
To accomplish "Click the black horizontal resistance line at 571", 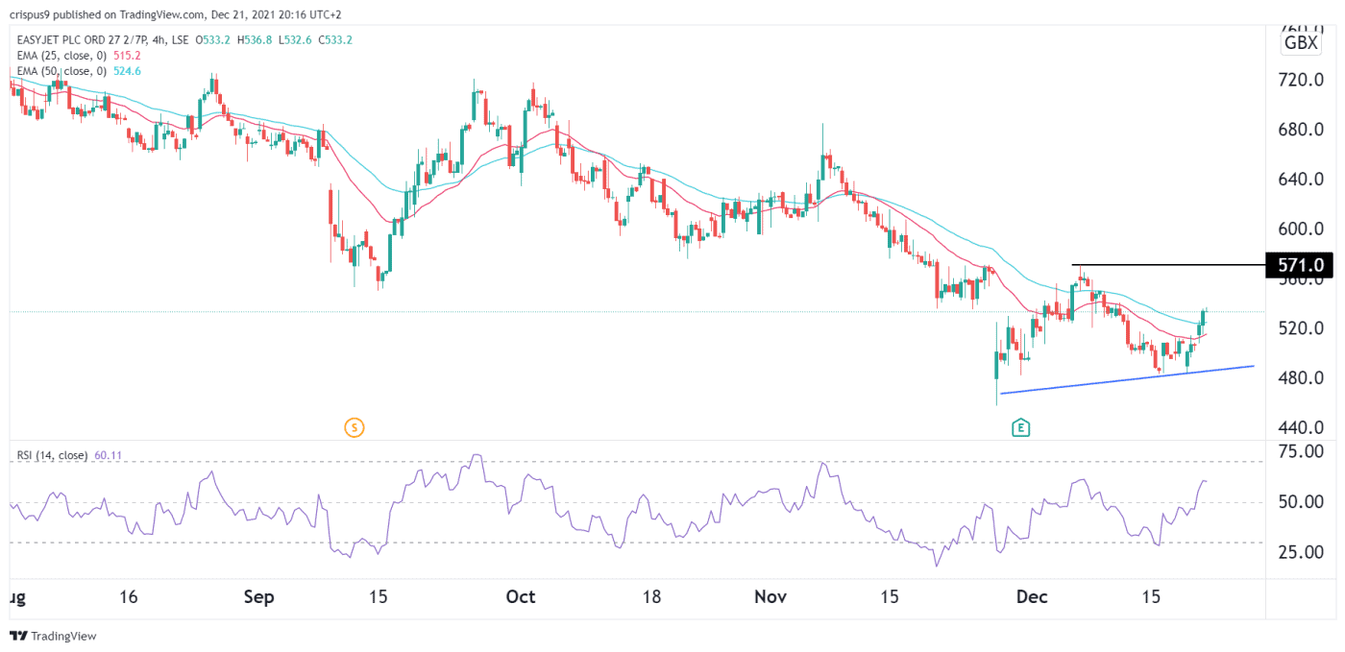I will (x=1153, y=265).
